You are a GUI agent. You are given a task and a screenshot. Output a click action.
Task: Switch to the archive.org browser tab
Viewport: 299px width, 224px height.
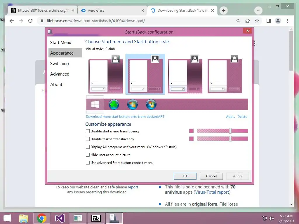[43, 10]
